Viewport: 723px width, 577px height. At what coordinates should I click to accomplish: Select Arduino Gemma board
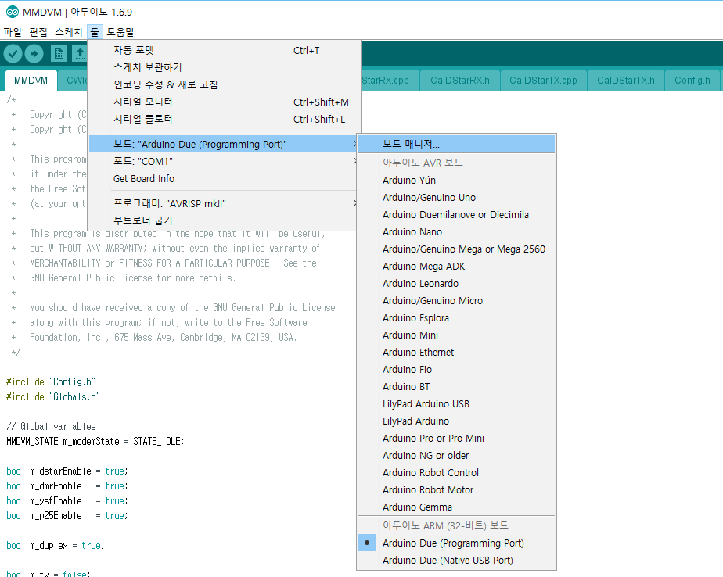click(x=456, y=507)
